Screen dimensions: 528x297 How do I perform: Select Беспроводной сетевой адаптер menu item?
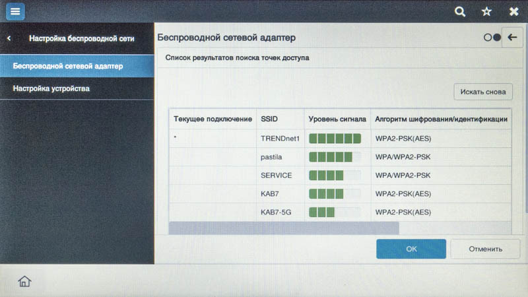pyautogui.click(x=77, y=66)
